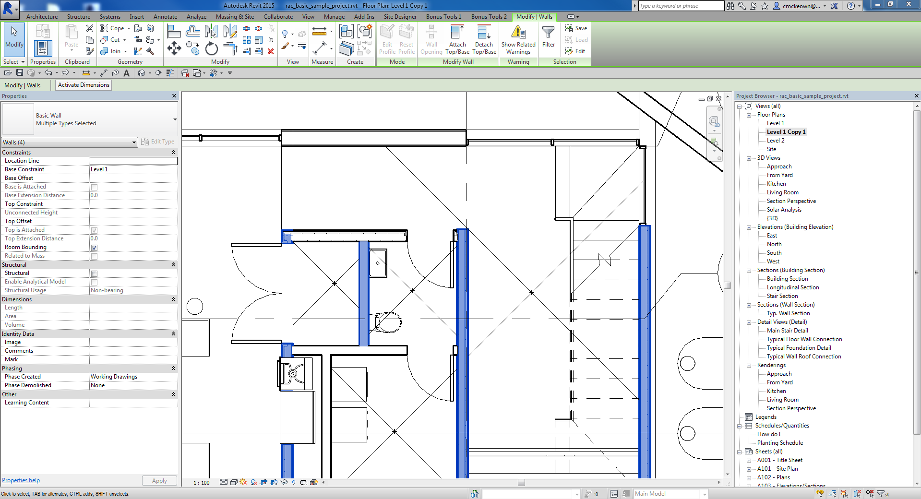Check Enable Analytical Model
The height and width of the screenshot is (499, 921).
[94, 282]
